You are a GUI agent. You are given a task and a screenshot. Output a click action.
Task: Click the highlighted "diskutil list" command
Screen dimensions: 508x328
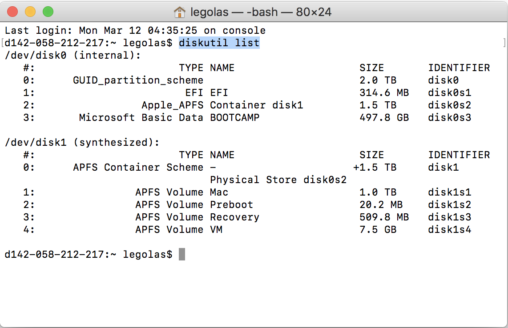(x=219, y=43)
